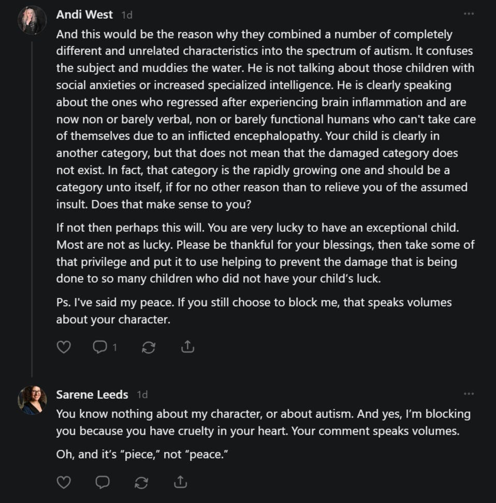This screenshot has width=496, height=503.
Task: Visit the Andi West author name link
Action: (84, 15)
